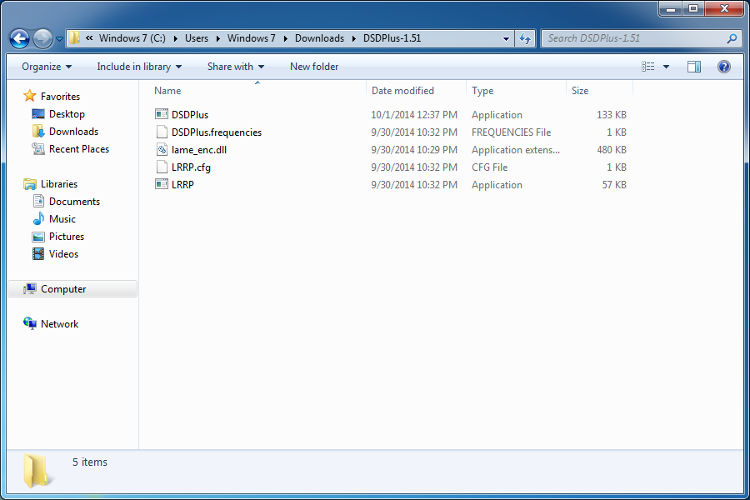Click Downloads in the address breadcrumb
The height and width of the screenshot is (500, 750).
click(x=319, y=38)
